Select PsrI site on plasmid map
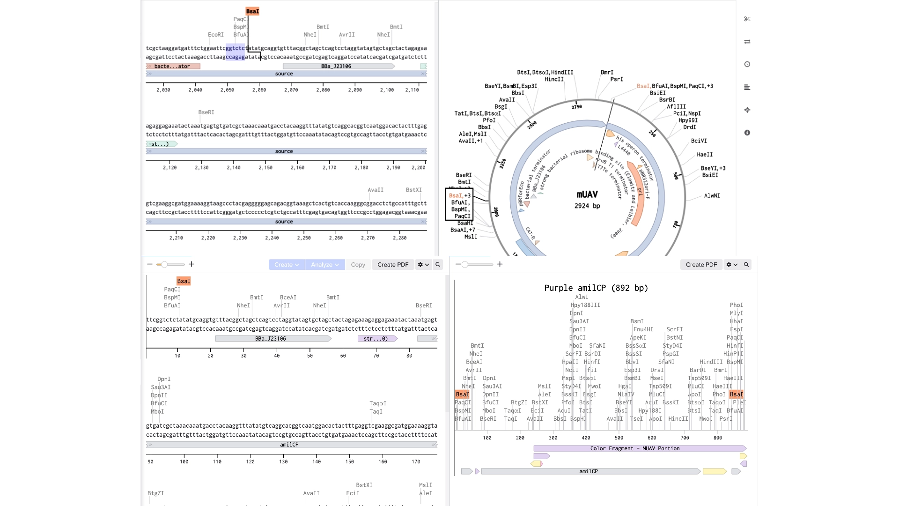This screenshot has width=899, height=506. coord(617,79)
